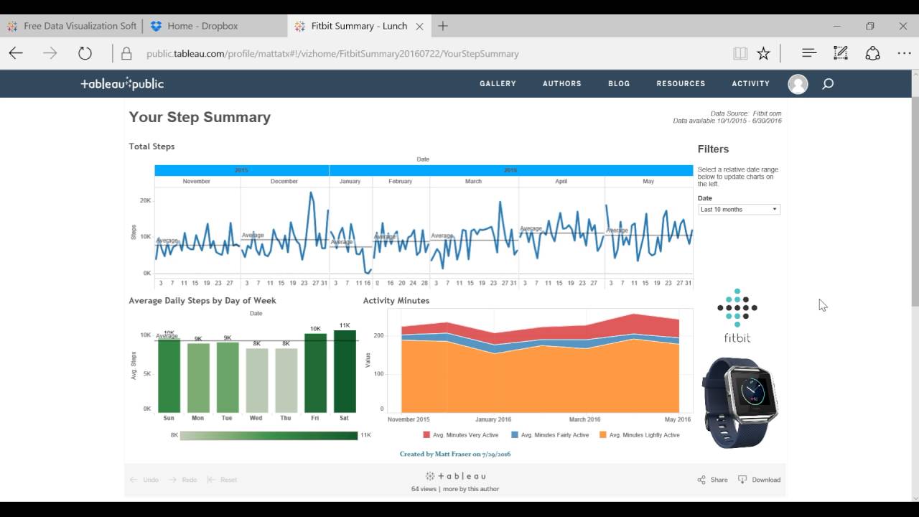Switch to Free Data Visualization Soft tab
This screenshot has height=517, width=919.
73,26
